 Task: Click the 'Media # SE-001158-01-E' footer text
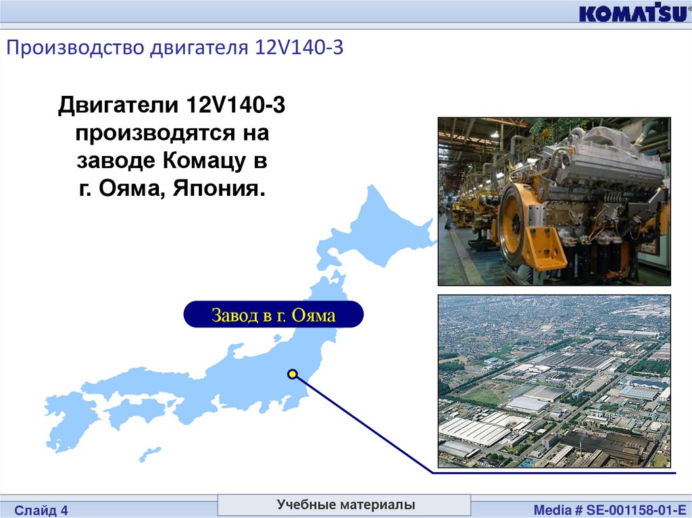[x=610, y=510]
